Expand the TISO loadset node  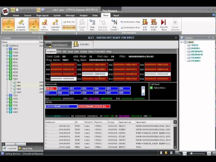pyautogui.click(x=7, y=96)
